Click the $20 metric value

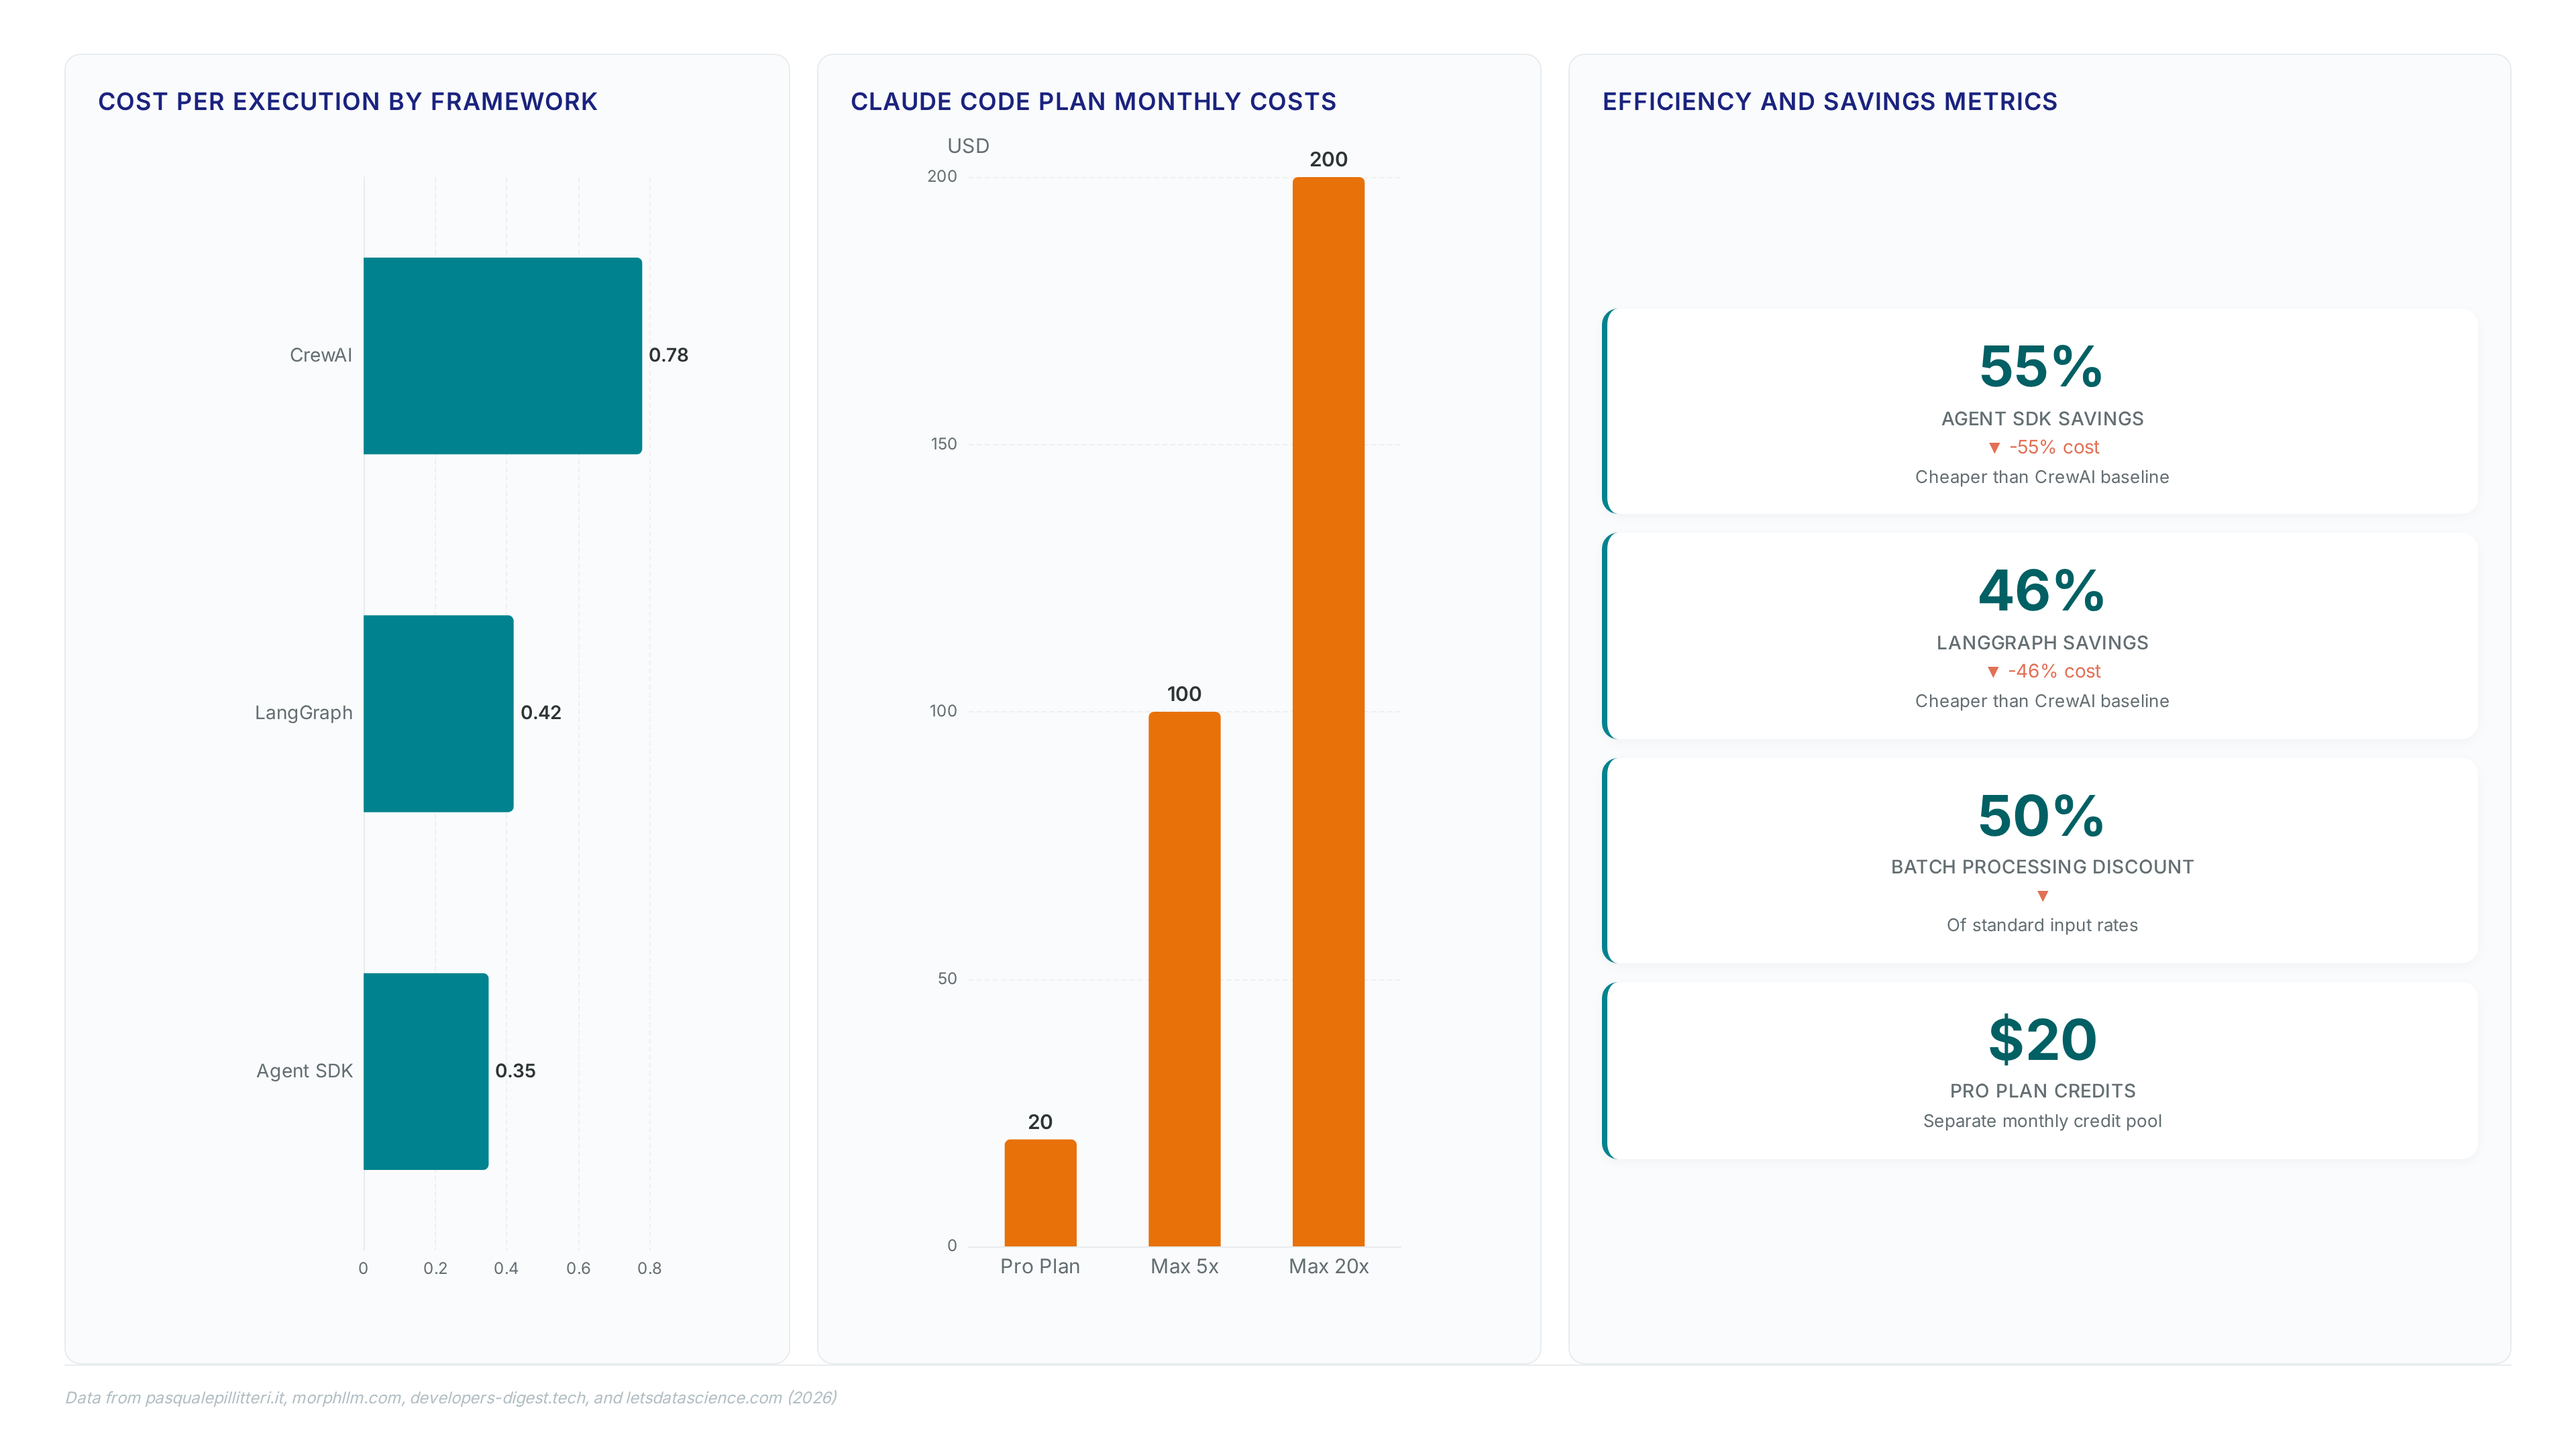click(2042, 1040)
